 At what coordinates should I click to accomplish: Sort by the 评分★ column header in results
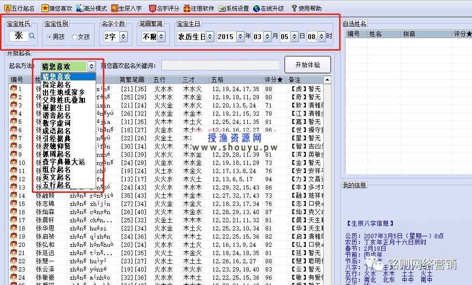274,80
